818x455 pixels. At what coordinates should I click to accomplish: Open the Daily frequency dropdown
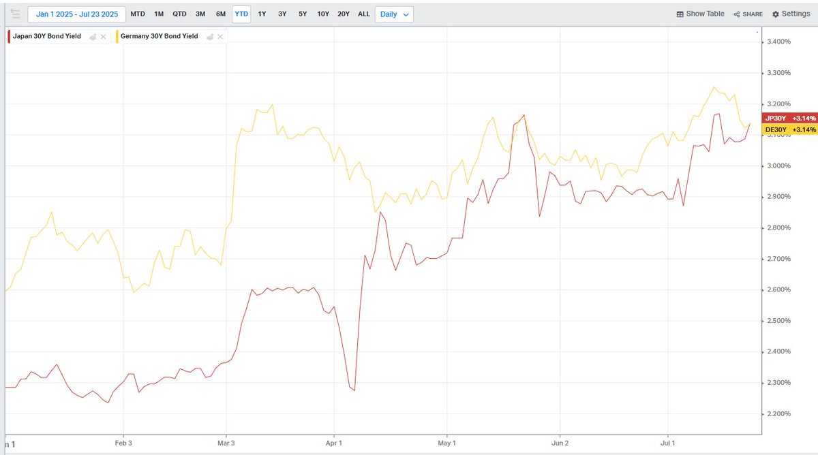tap(395, 14)
